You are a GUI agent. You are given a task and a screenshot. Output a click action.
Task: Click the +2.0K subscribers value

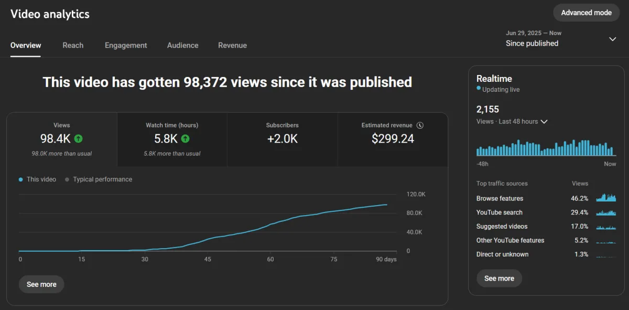tap(283, 139)
